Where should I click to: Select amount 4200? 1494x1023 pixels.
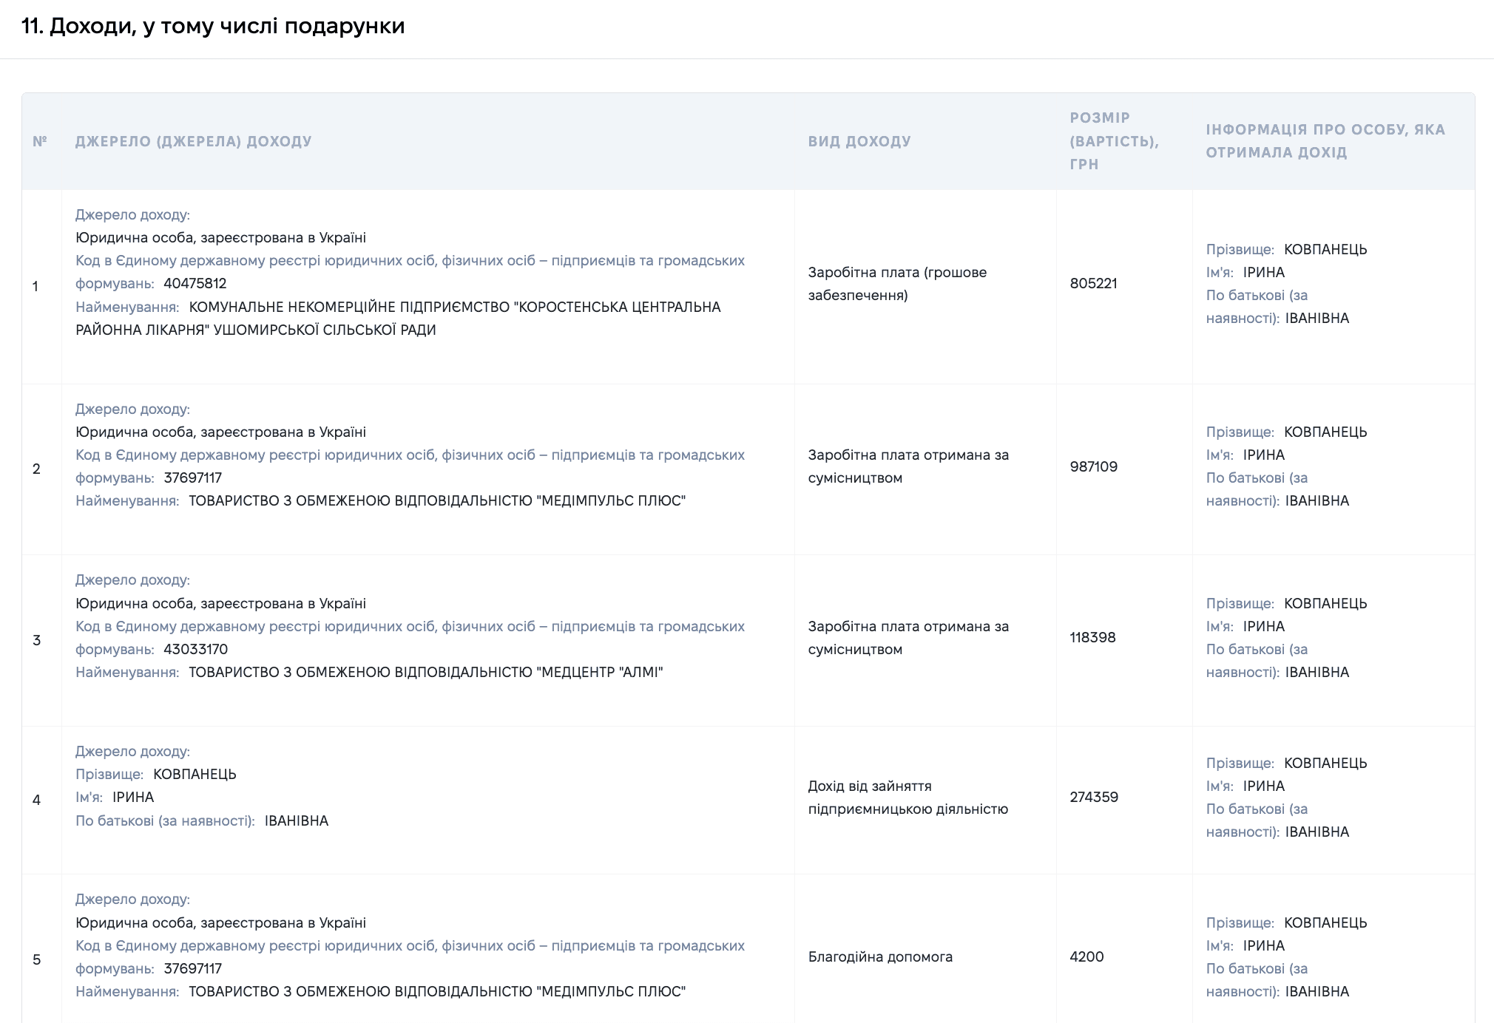(x=1086, y=957)
